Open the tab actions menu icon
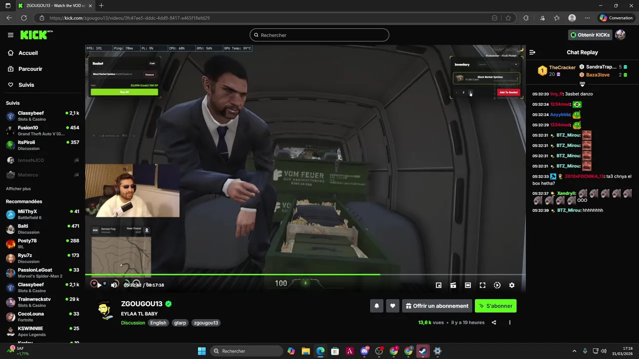Screen dimensions: 639x359 click(x=8, y=5)
